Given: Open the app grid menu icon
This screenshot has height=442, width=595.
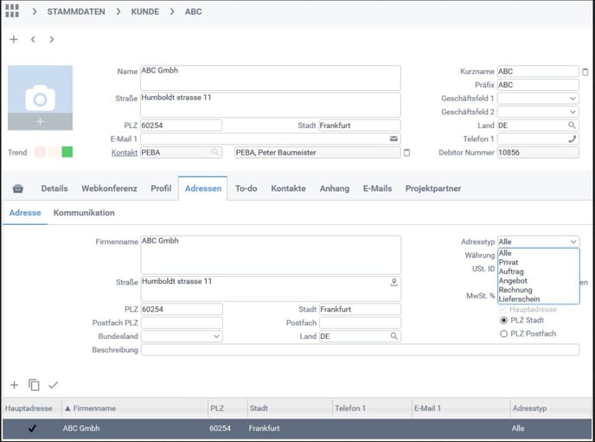Looking at the screenshot, I should tap(12, 11).
